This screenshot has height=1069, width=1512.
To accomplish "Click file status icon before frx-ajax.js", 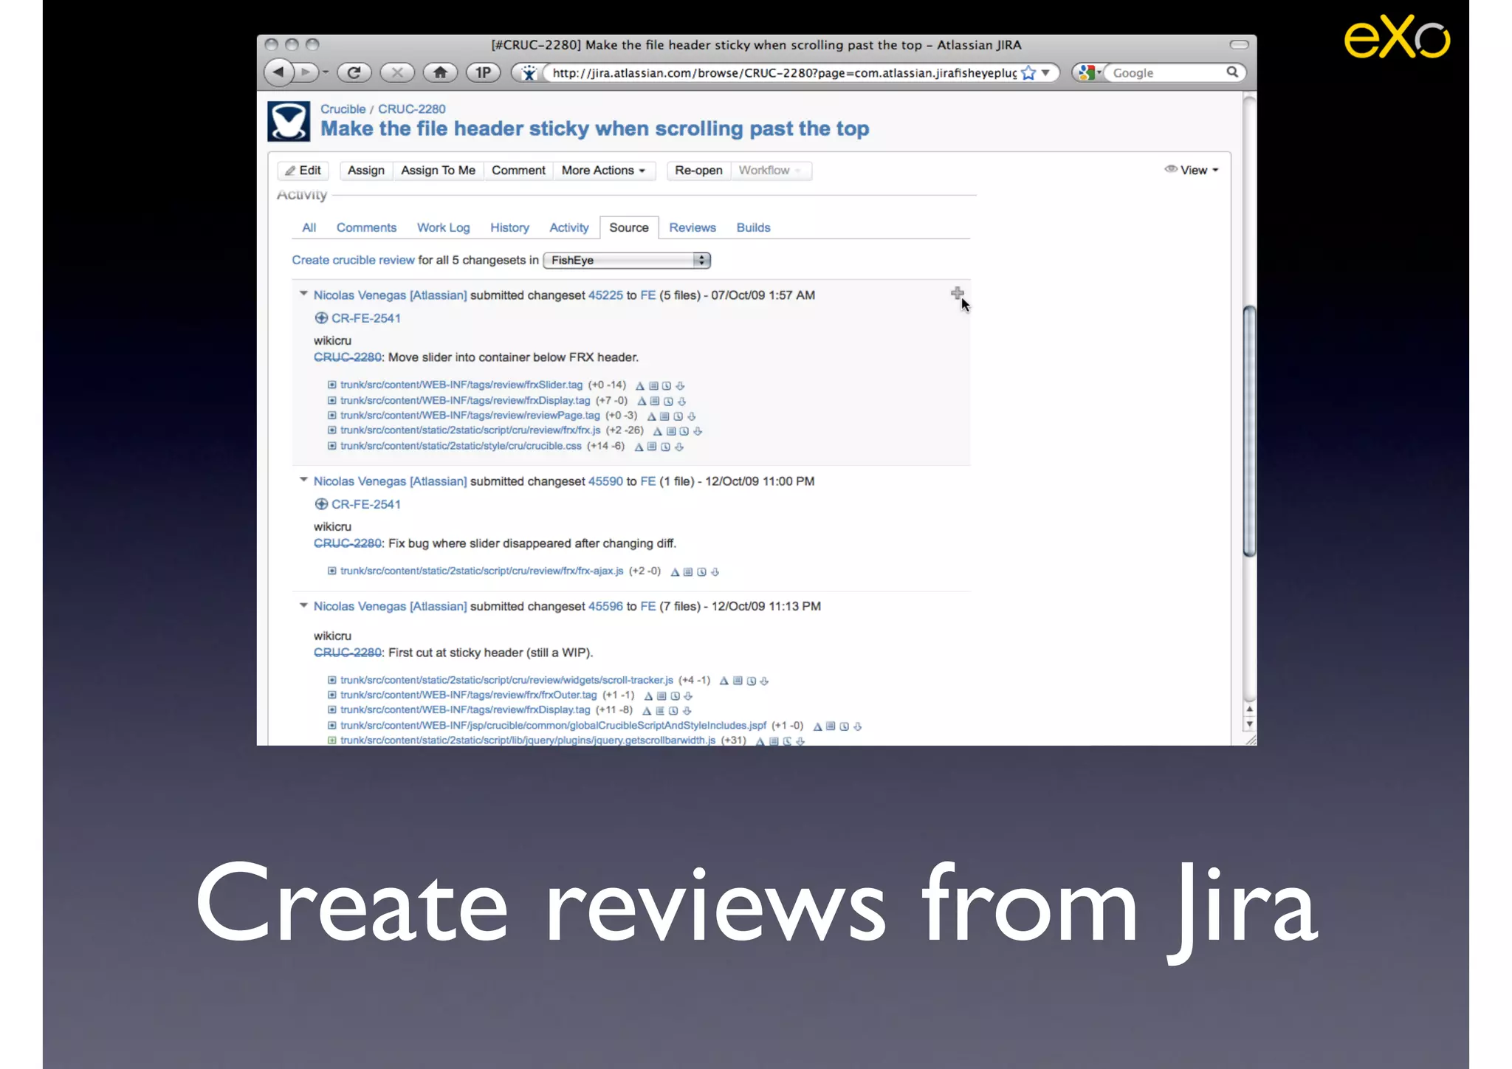I will (332, 571).
